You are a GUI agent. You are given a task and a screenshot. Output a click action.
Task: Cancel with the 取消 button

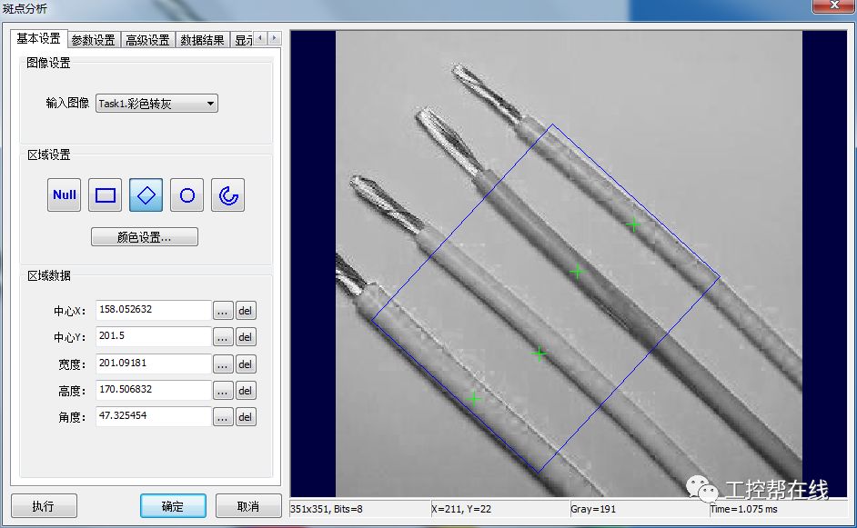tap(248, 506)
